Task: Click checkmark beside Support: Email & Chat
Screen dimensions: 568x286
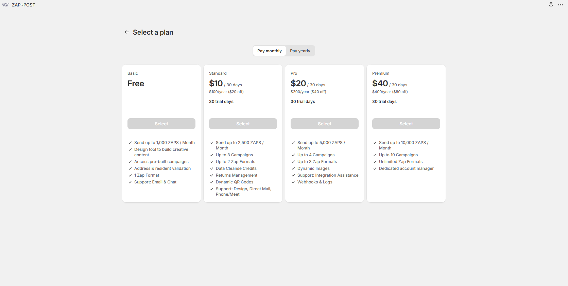Action: point(130,182)
